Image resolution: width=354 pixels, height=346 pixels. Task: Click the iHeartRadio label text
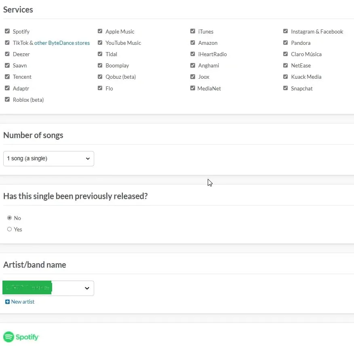(213, 54)
